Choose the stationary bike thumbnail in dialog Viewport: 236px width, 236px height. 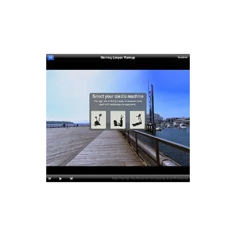99,120
